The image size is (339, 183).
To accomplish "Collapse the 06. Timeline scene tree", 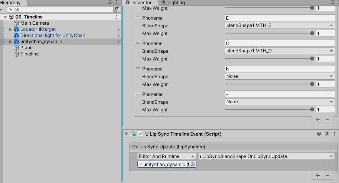I will [5, 17].
